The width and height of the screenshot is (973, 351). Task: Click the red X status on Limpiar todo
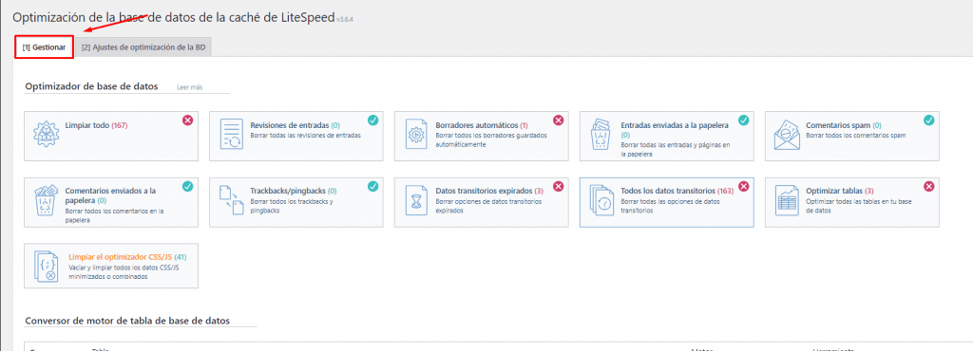(187, 120)
